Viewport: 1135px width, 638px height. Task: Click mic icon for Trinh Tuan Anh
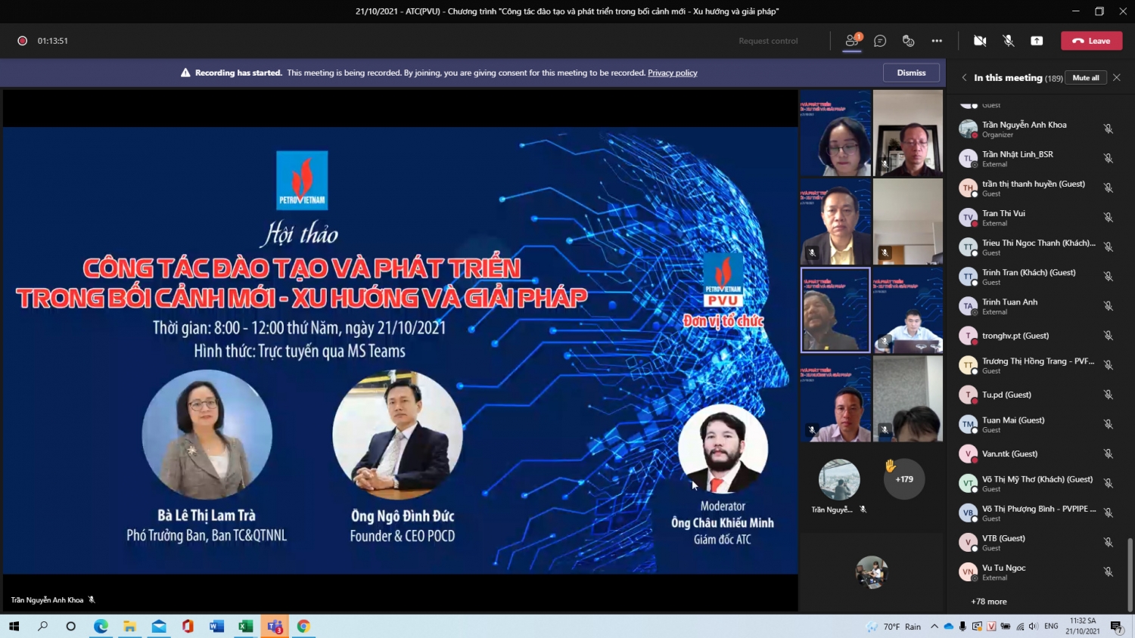(1108, 306)
